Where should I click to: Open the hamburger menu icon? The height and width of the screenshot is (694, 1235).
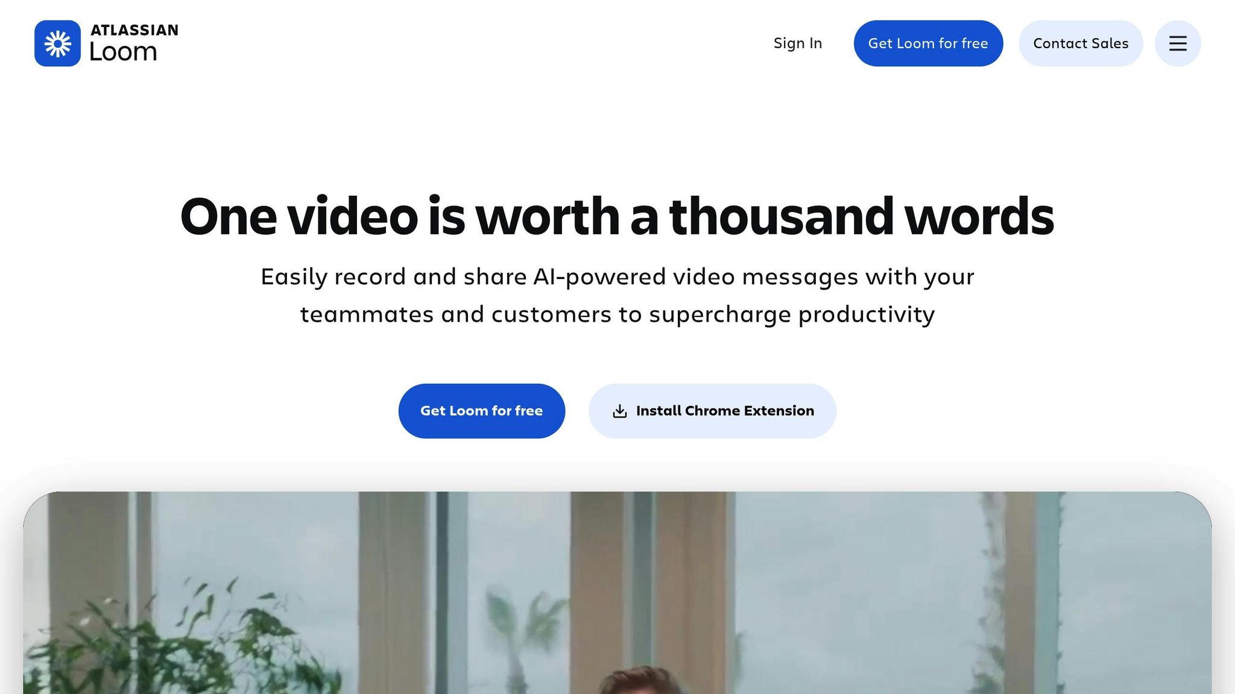pos(1178,43)
